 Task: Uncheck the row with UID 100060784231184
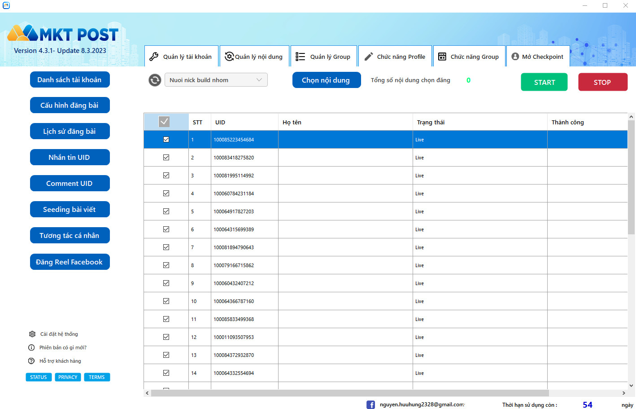tap(166, 194)
